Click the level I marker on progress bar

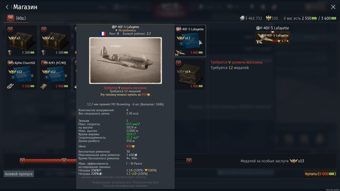pyautogui.click(x=22, y=161)
